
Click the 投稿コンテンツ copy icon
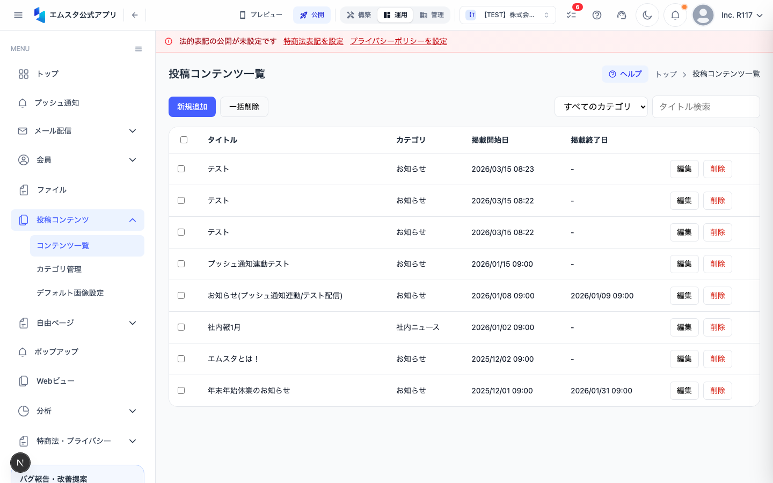[24, 220]
